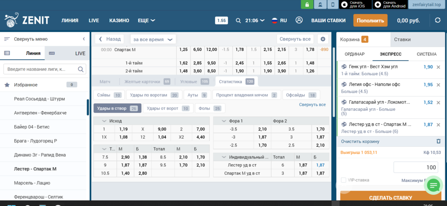The height and width of the screenshot is (206, 447).
Task: Open settings gear icon in toolbar
Action: click(323, 39)
